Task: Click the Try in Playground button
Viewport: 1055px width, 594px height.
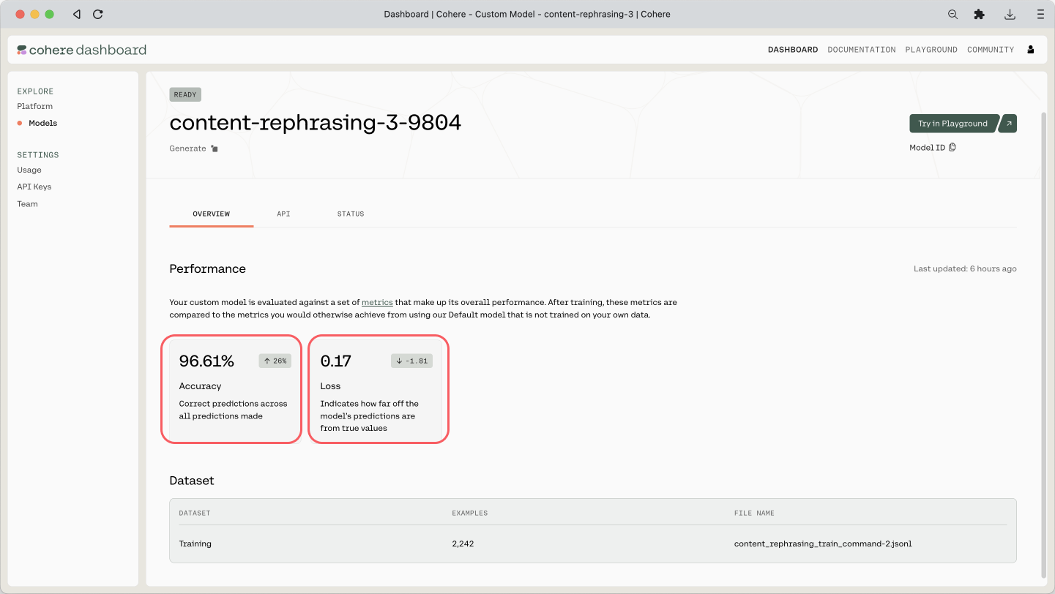Action: pyautogui.click(x=952, y=124)
